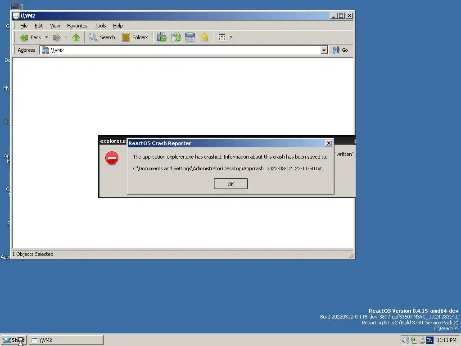The height and width of the screenshot is (346, 461).
Task: Click the Copy To toolbar icon
Action: click(x=176, y=37)
